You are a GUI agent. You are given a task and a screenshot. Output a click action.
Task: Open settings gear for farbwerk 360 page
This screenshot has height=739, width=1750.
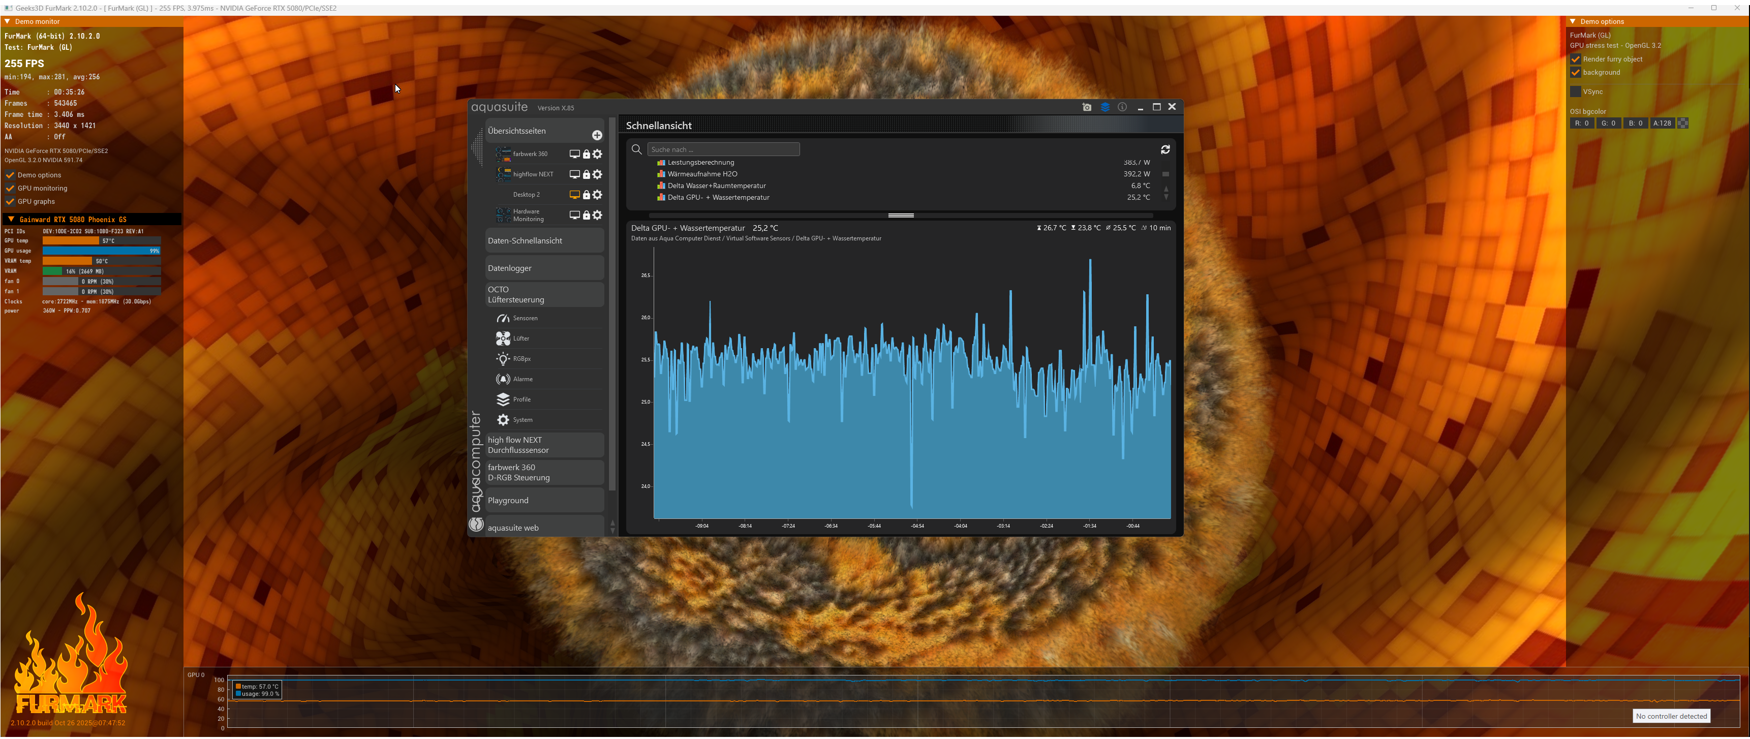(597, 154)
